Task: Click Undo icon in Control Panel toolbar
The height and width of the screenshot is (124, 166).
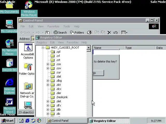Action: coord(115,33)
